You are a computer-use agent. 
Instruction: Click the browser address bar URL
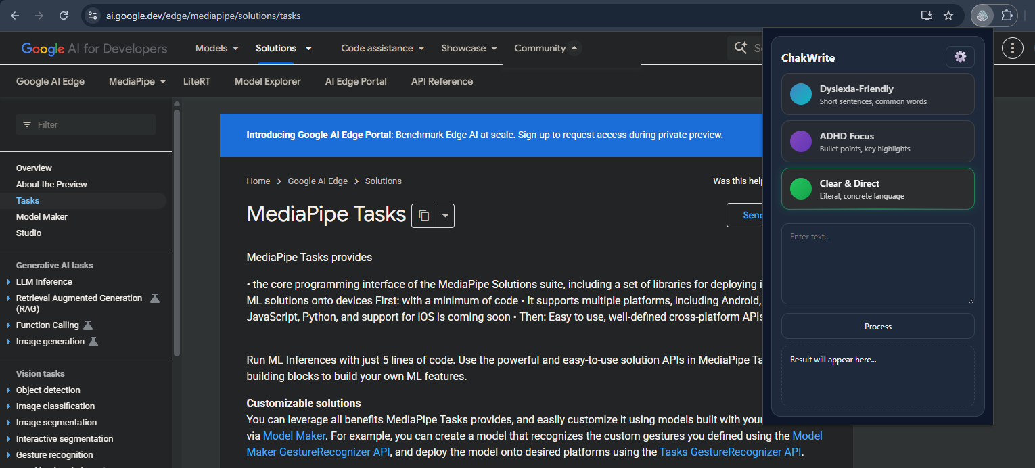tap(203, 16)
